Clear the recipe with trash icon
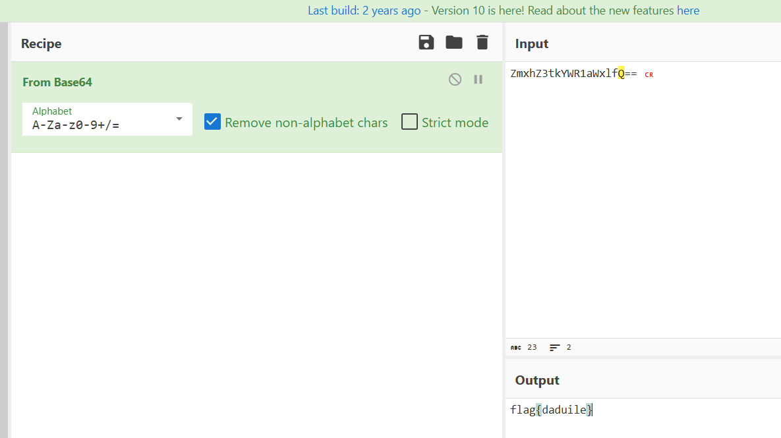Image resolution: width=781 pixels, height=438 pixels. (482, 42)
